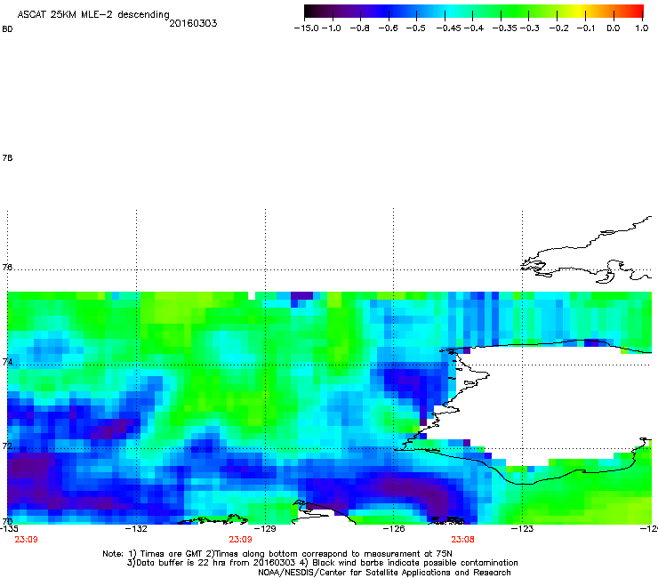The height and width of the screenshot is (578, 658).
Task: Click the -0.3 colorbar label
Action: pyautogui.click(x=530, y=28)
